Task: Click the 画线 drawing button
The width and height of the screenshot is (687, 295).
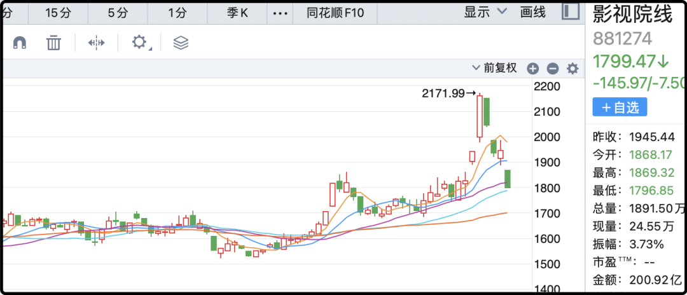Action: (x=533, y=12)
